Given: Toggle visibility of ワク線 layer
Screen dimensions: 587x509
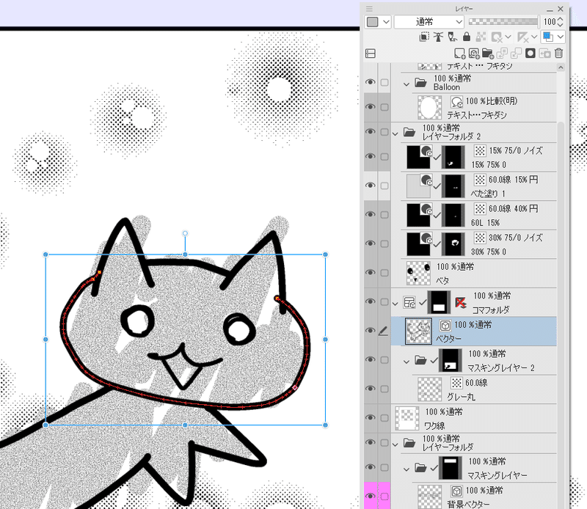Looking at the screenshot, I should click(371, 417).
